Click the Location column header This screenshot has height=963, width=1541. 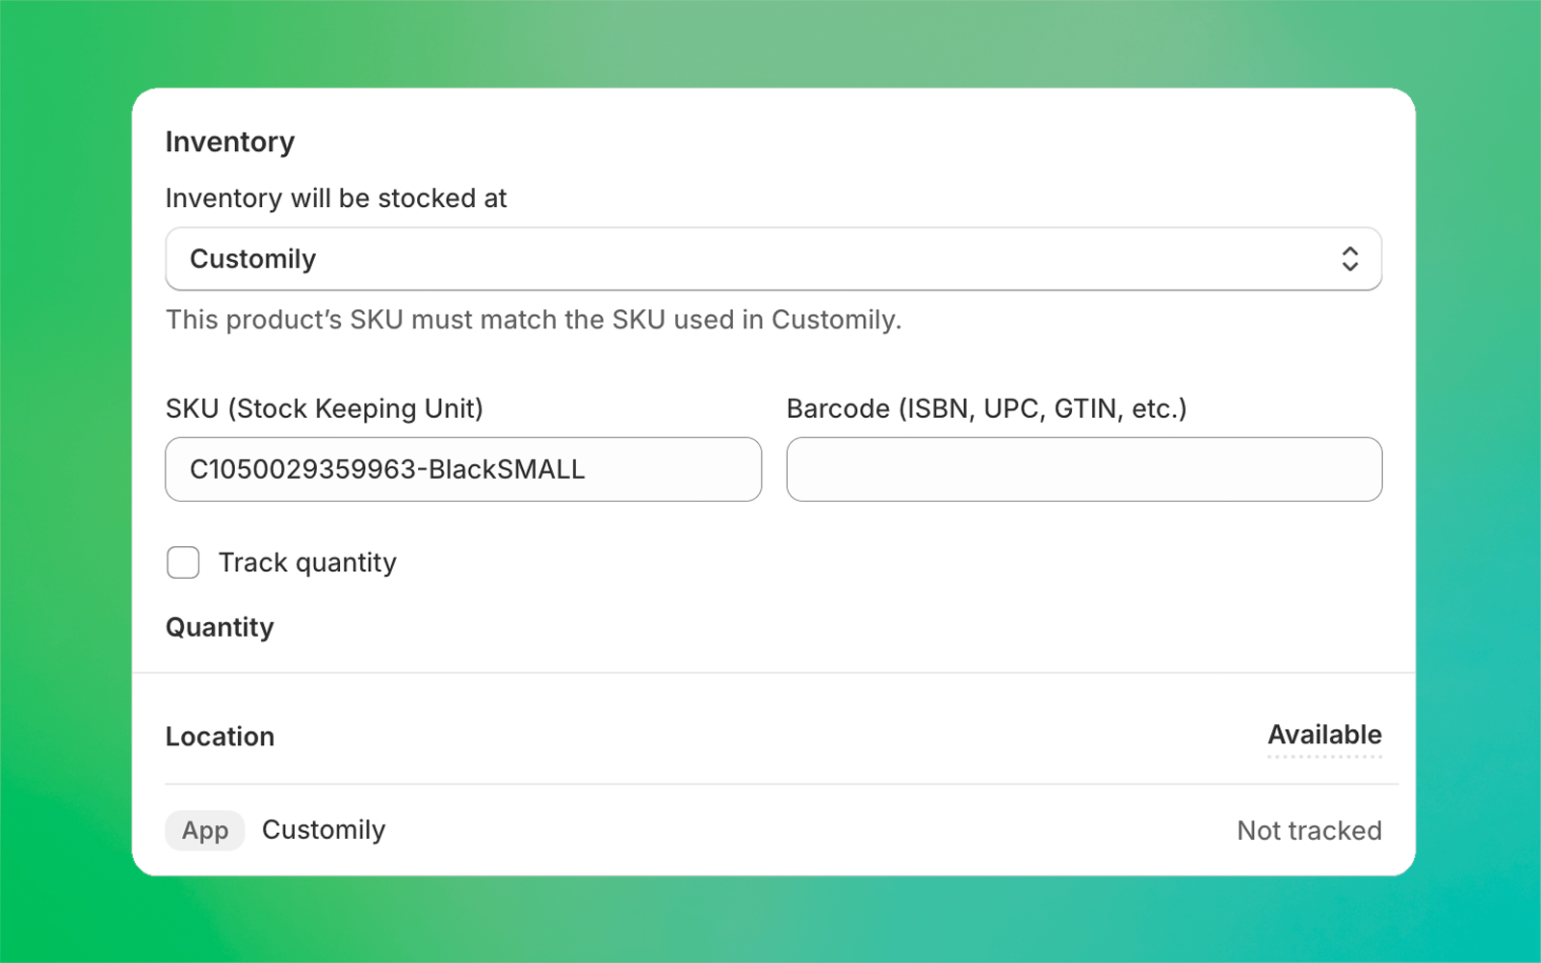(x=220, y=737)
